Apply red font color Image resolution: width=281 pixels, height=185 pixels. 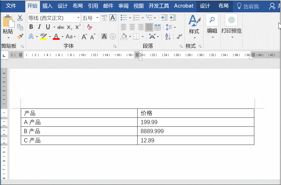pyautogui.click(x=56, y=36)
